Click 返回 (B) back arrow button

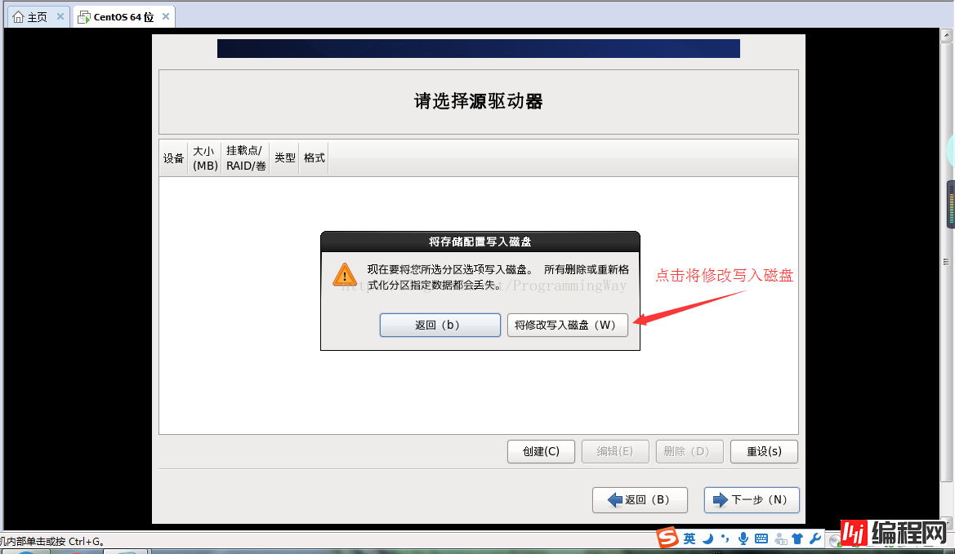[x=640, y=500]
